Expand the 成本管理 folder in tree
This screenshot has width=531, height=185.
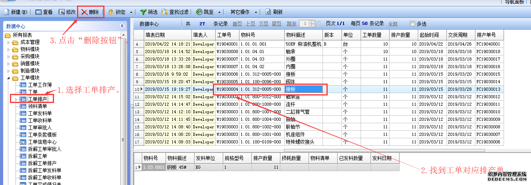coord(9,42)
